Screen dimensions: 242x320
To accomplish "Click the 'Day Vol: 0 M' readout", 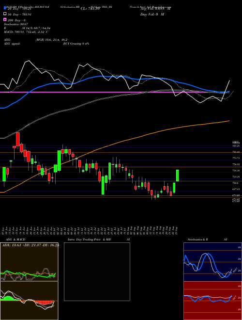I will point(152,15).
